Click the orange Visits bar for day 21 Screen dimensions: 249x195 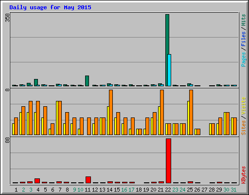(162, 112)
